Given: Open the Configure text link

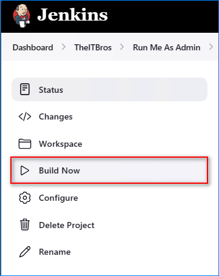Looking at the screenshot, I should pos(58,198).
